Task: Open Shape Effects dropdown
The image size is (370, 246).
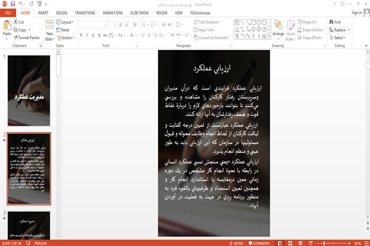Action: pyautogui.click(x=311, y=38)
